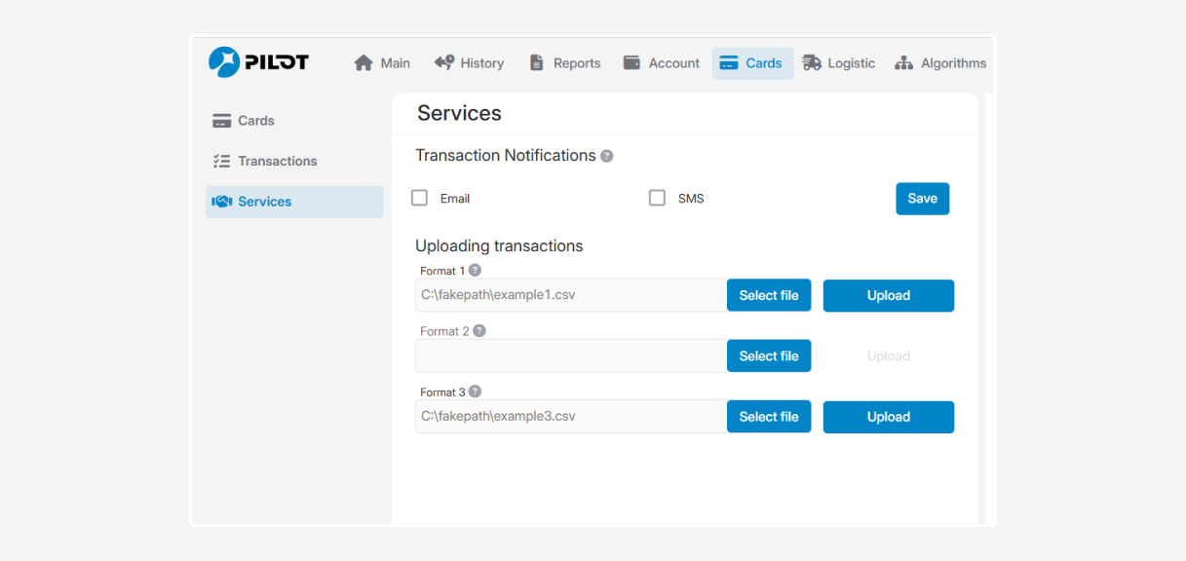Screen dimensions: 1186x561
Task: Click Transaction Notifications help icon
Action: pos(607,156)
